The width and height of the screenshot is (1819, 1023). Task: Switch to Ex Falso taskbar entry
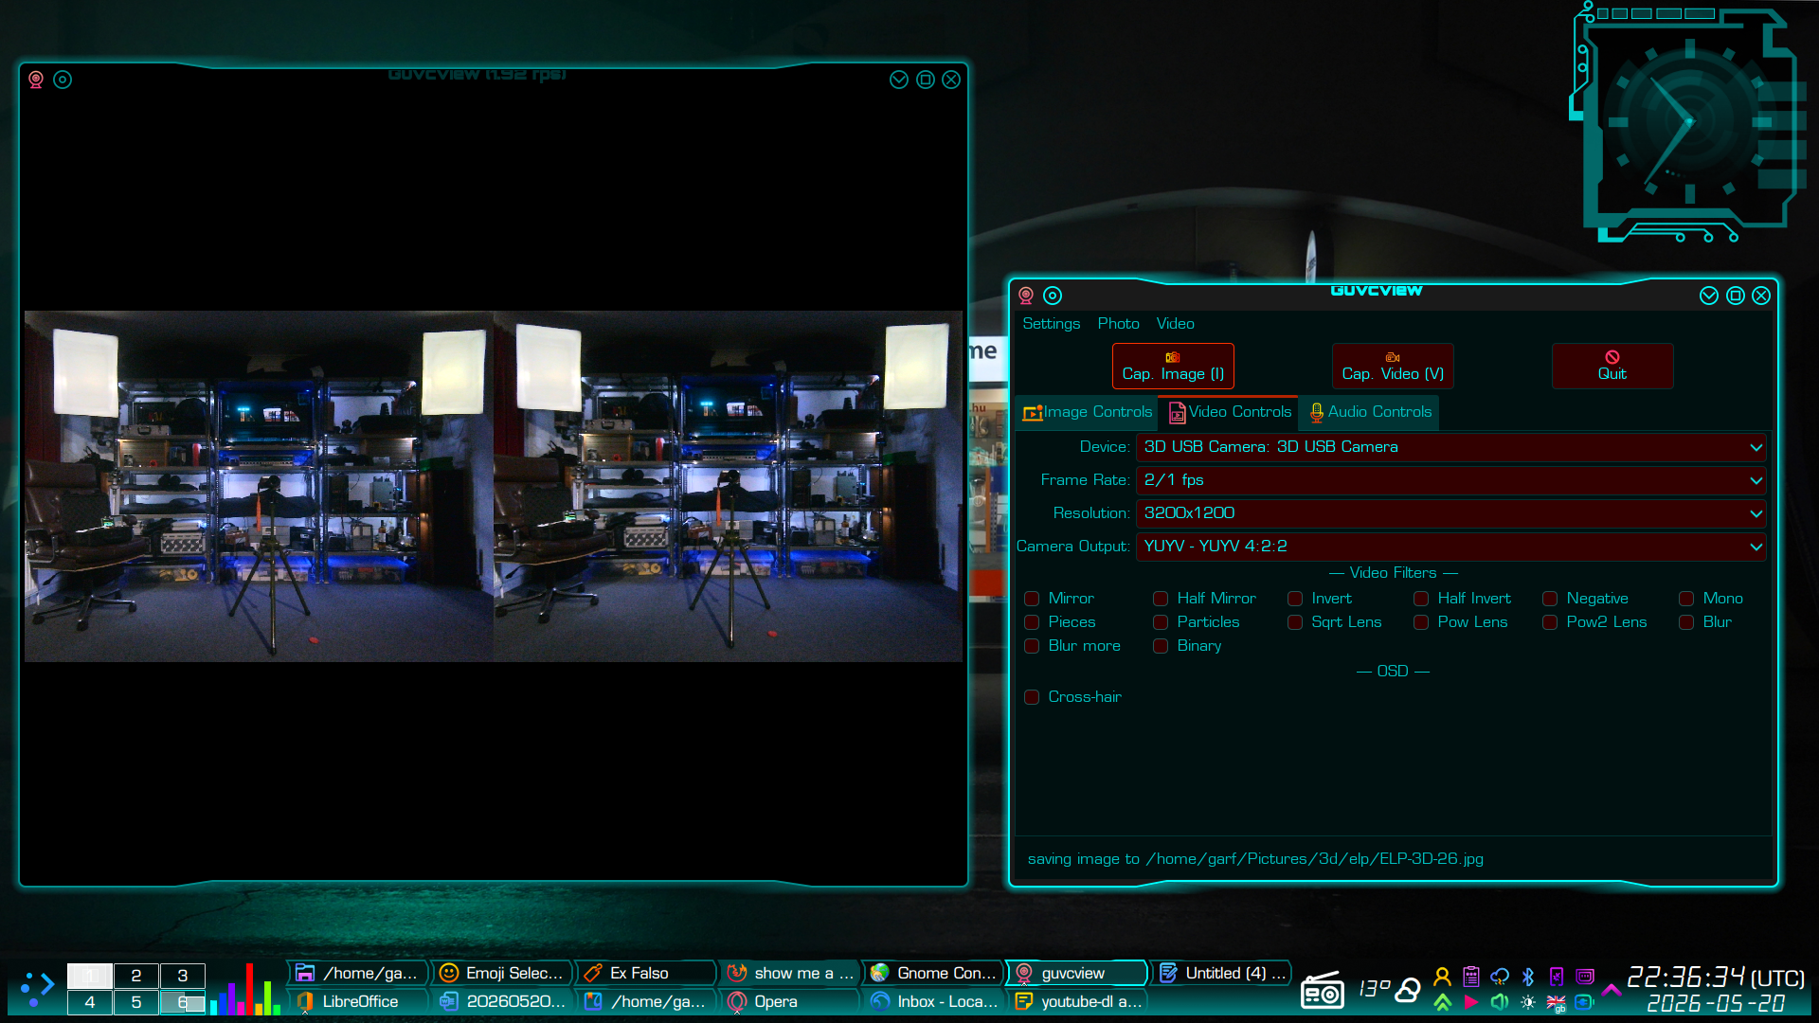[x=647, y=973]
